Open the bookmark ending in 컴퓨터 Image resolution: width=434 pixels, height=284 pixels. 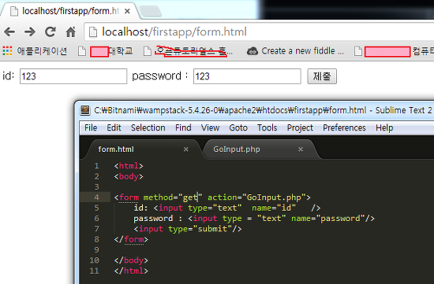click(x=394, y=51)
